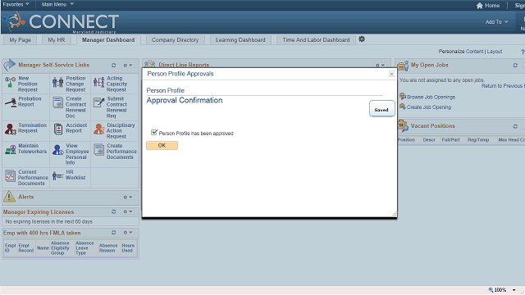Expand the Main Menu dropdown

57,4
